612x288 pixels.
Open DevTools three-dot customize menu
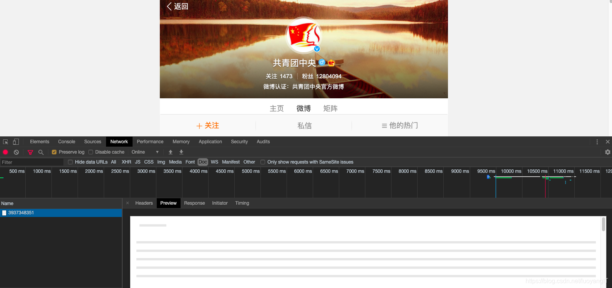coord(597,142)
